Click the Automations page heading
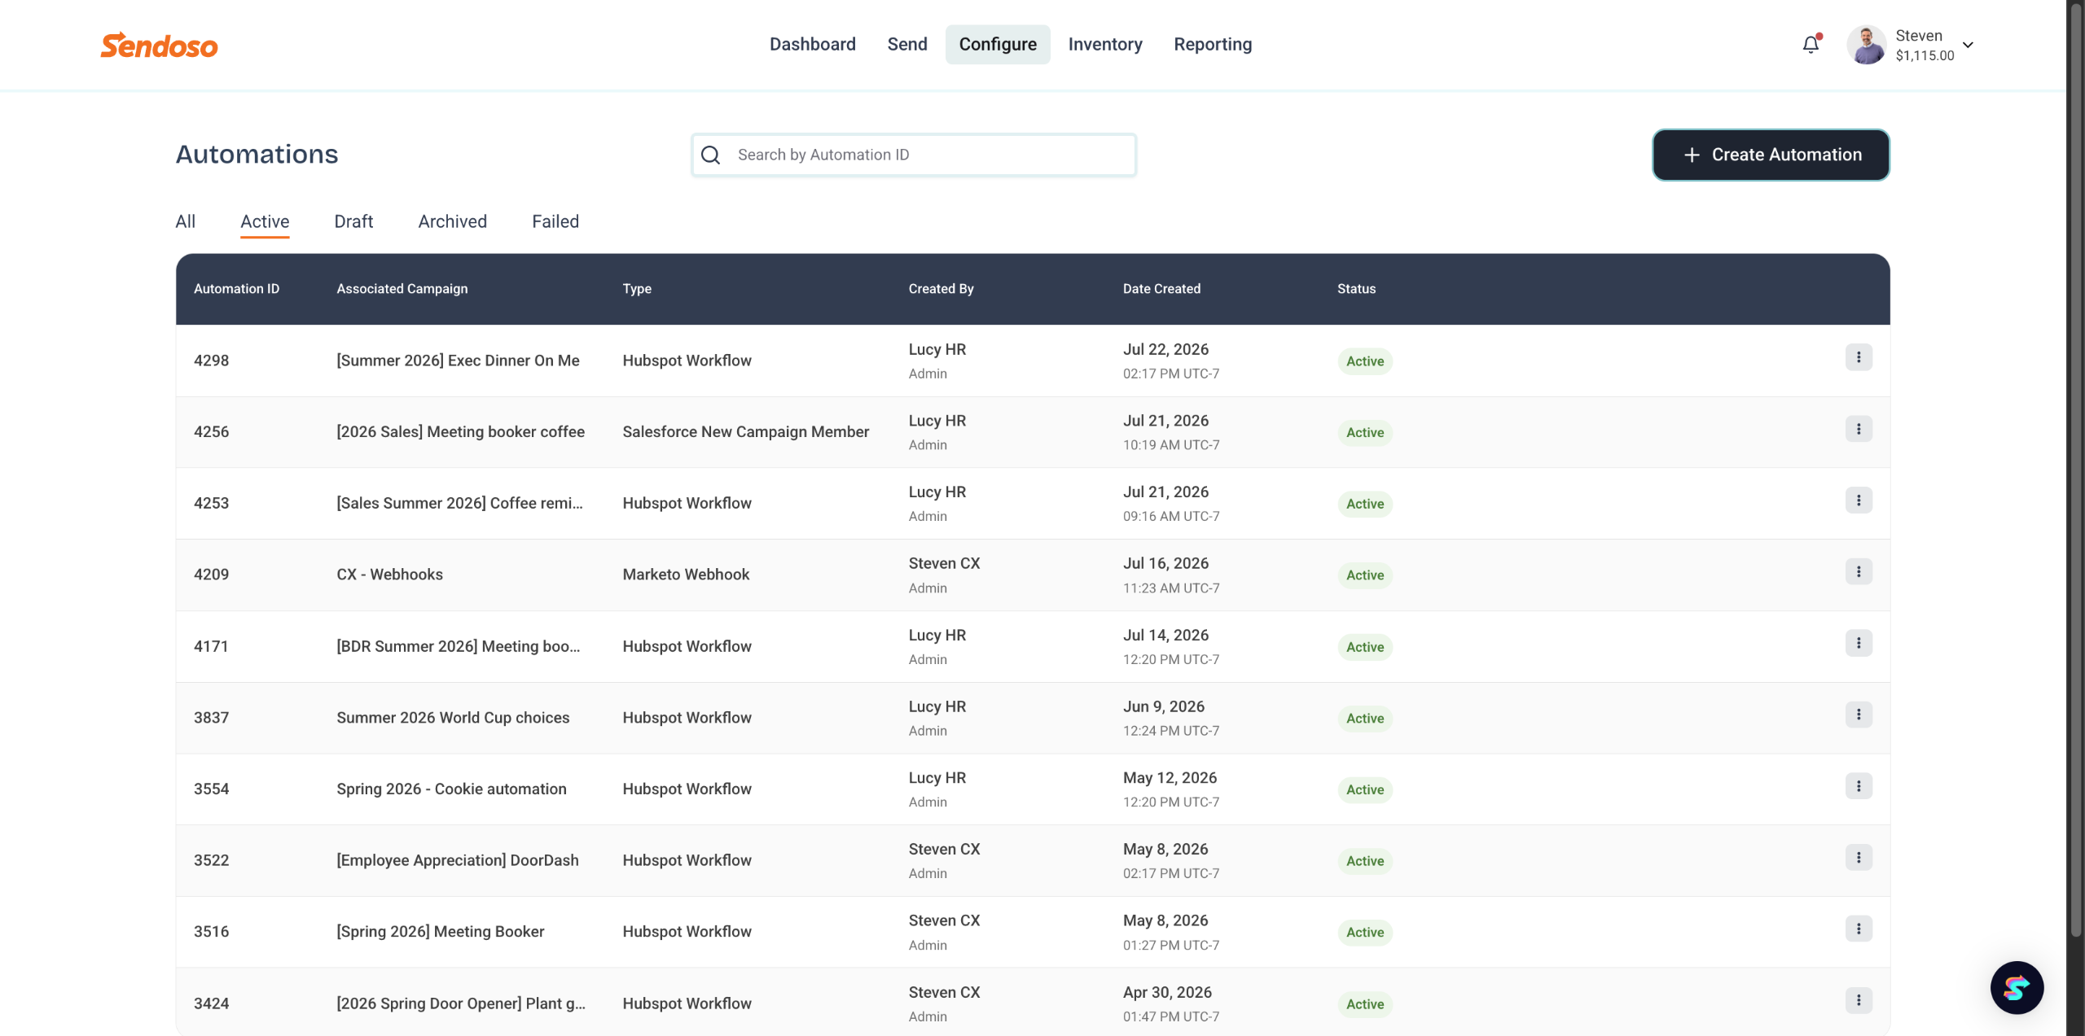The width and height of the screenshot is (2085, 1036). [x=257, y=155]
